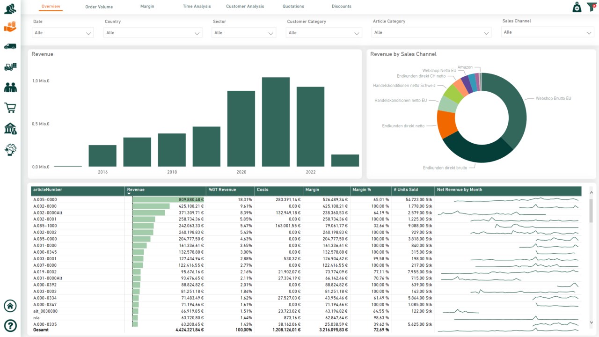Open the delivery van sidebar icon
599x337 pixels.
tap(10, 46)
